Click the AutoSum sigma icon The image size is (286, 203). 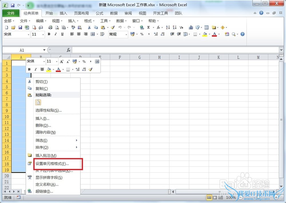pyautogui.click(x=149, y=27)
